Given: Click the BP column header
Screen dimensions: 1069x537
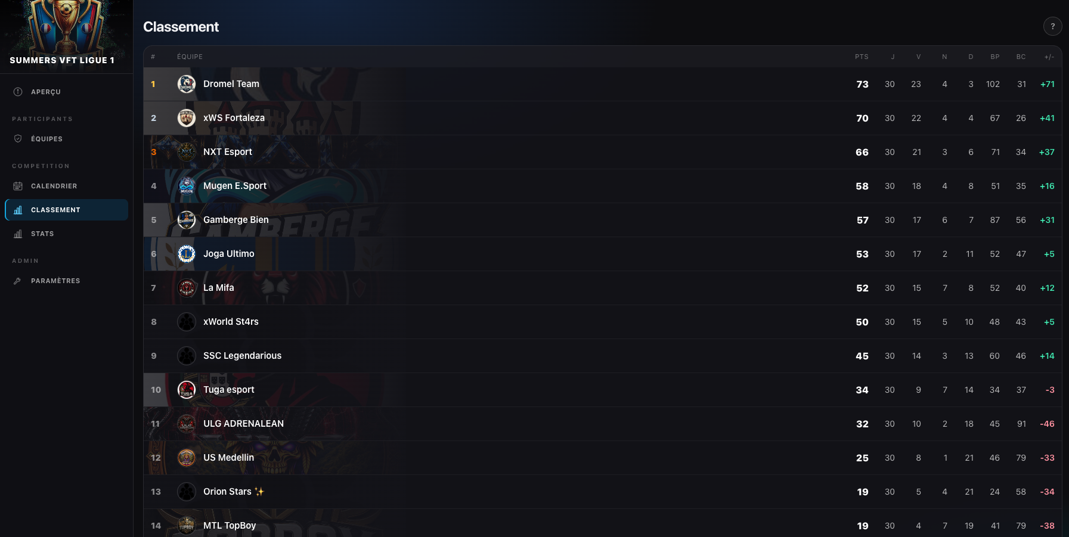Looking at the screenshot, I should (x=995, y=57).
